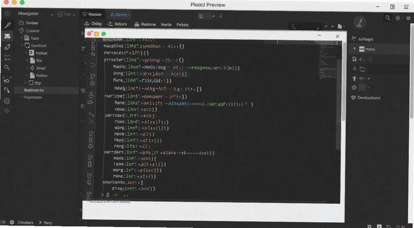Select the Bakhnente row
This screenshot has width=414, height=228.
[x=46, y=90]
